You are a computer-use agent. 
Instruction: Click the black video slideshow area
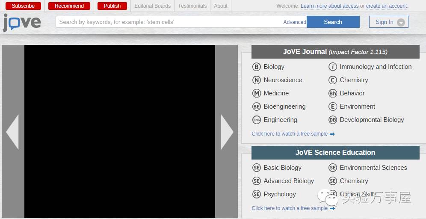pyautogui.click(x=120, y=131)
